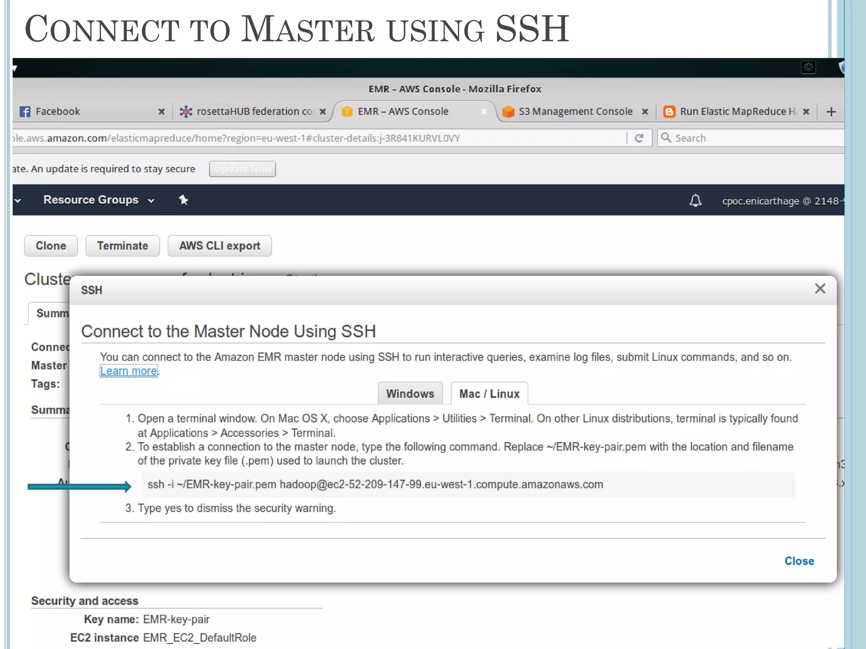Click the Firefox Search field
866x649 pixels.
pyautogui.click(x=751, y=138)
